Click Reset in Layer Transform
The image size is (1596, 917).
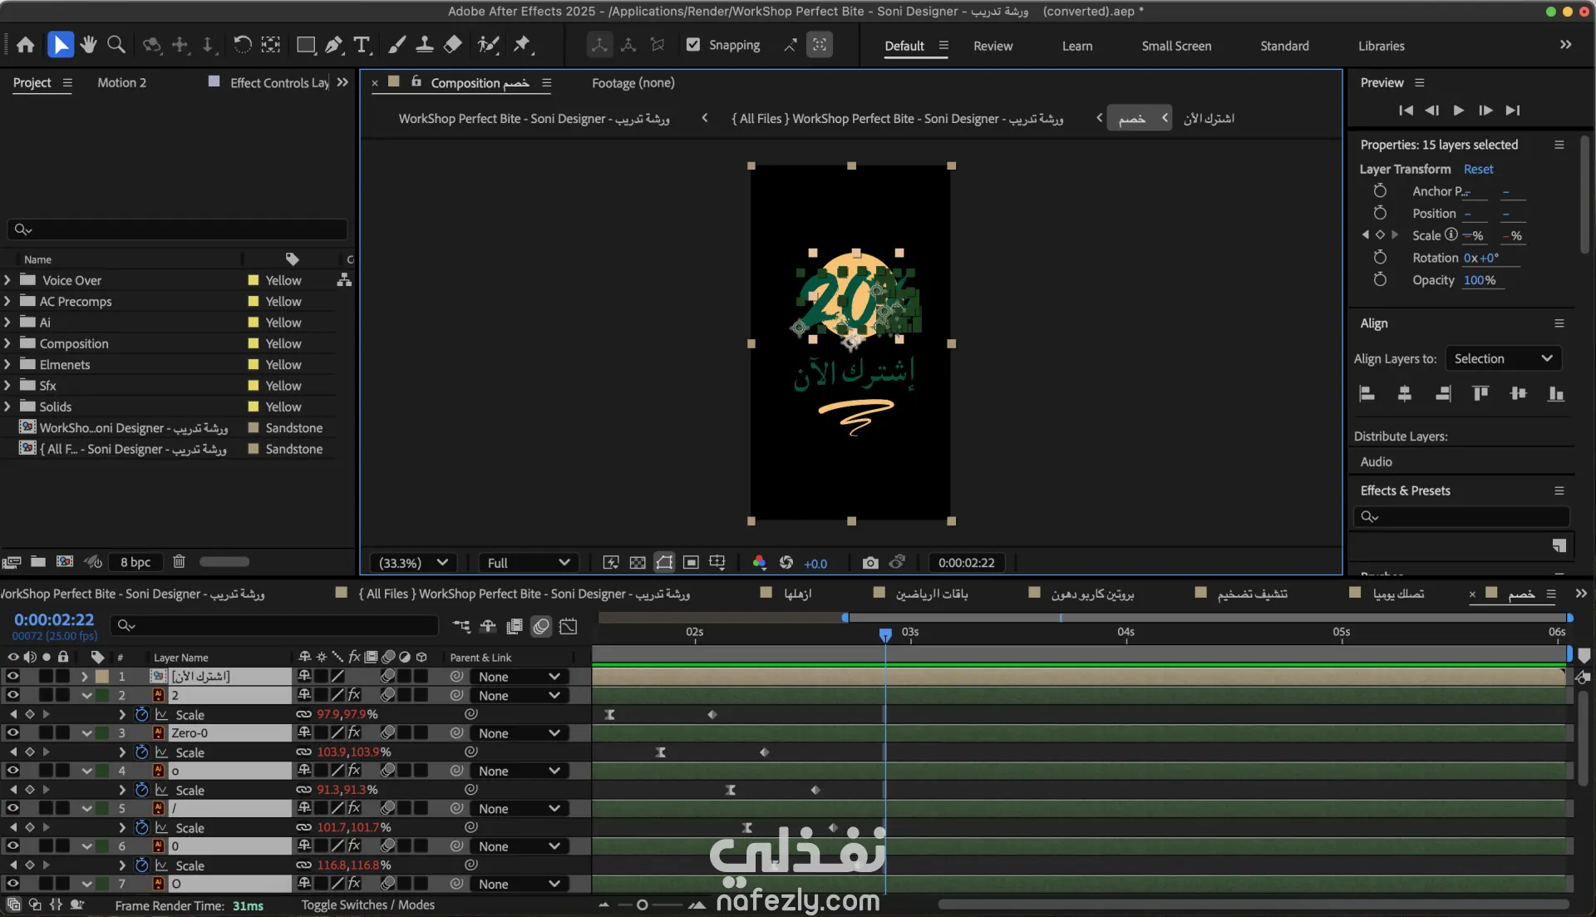[x=1478, y=169]
